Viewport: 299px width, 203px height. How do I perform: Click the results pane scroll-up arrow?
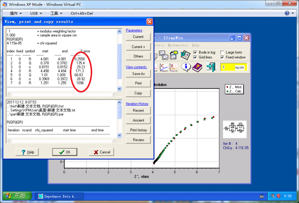119,31
